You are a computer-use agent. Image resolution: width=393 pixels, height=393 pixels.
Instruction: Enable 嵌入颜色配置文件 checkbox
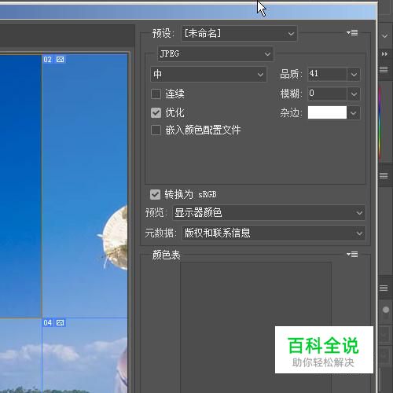(156, 130)
